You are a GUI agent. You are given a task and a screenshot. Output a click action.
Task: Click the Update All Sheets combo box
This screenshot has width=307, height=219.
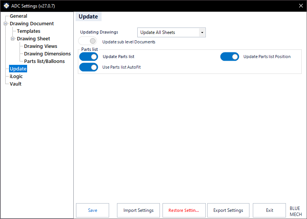click(x=172, y=32)
